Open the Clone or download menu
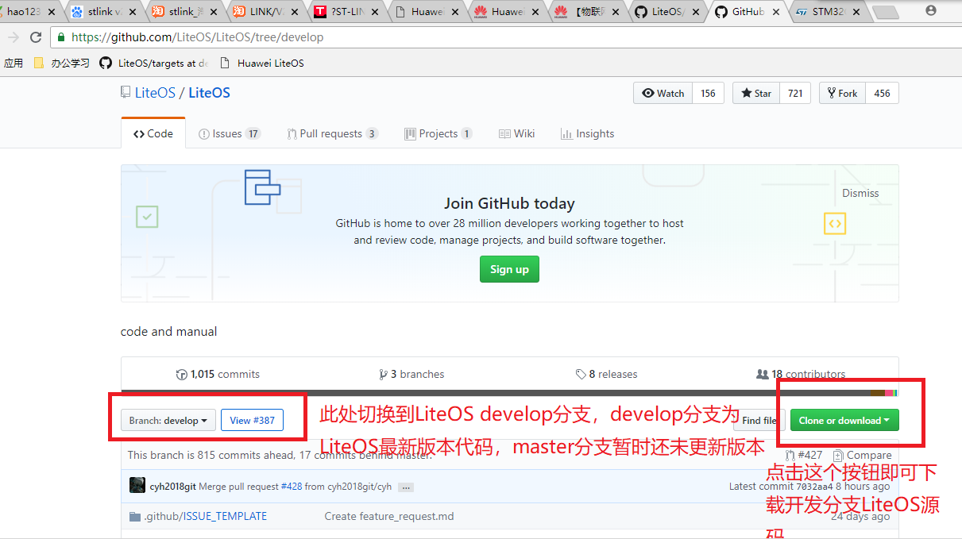The width and height of the screenshot is (962, 539). point(844,420)
